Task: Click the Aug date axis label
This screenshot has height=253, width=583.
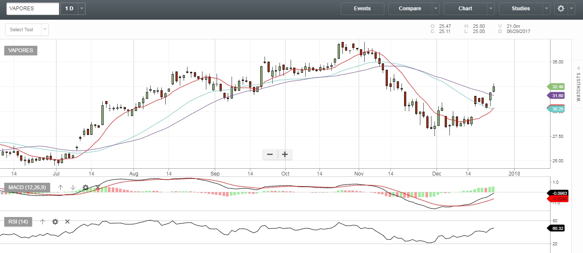Action: (134, 174)
